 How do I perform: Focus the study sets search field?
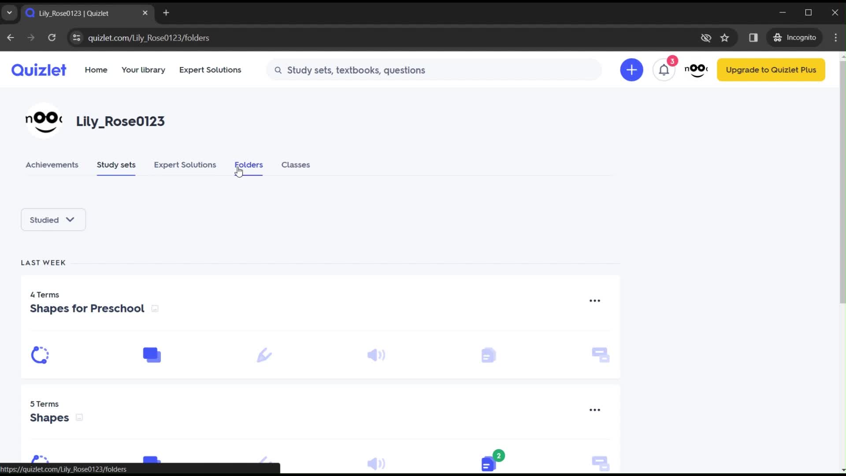434,70
